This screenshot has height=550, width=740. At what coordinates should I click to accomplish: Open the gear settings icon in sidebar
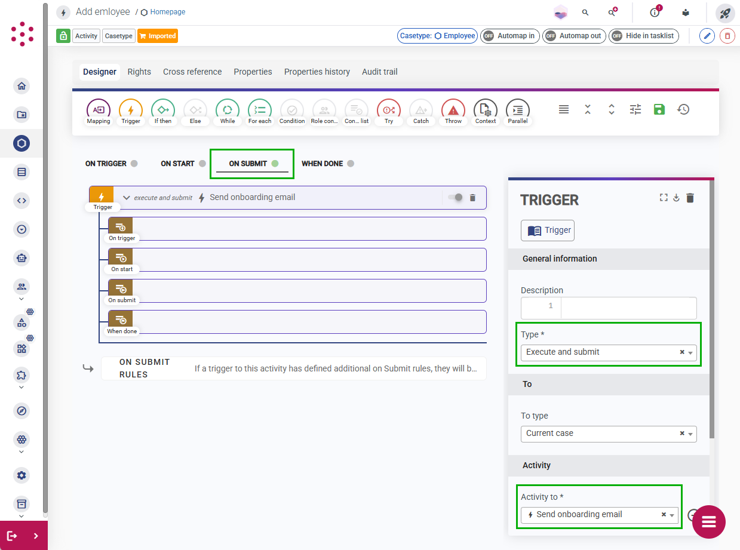click(x=22, y=475)
